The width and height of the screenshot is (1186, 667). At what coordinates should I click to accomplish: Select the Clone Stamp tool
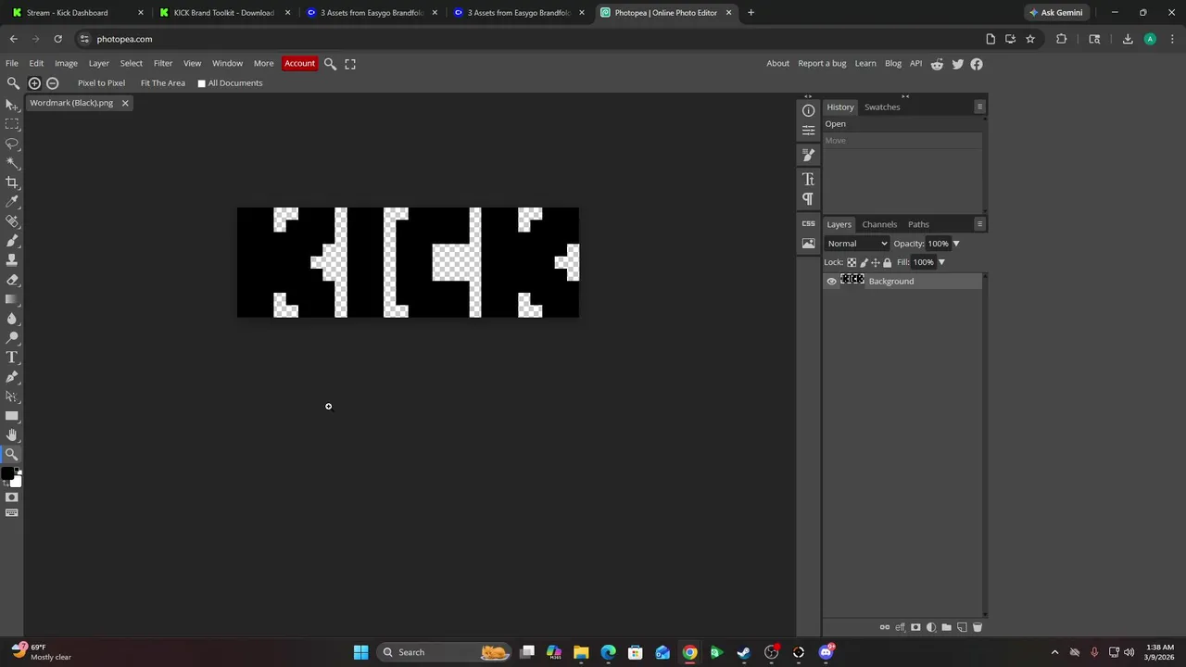(12, 260)
